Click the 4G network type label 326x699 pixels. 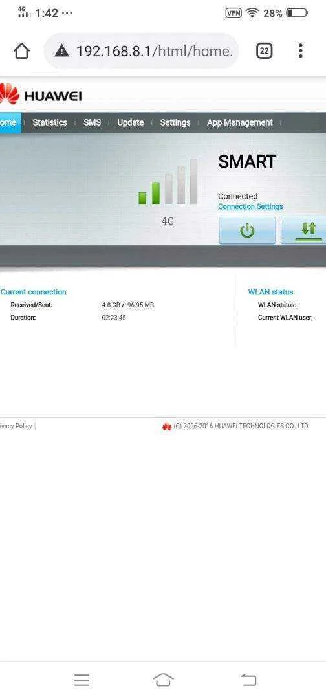pos(168,221)
